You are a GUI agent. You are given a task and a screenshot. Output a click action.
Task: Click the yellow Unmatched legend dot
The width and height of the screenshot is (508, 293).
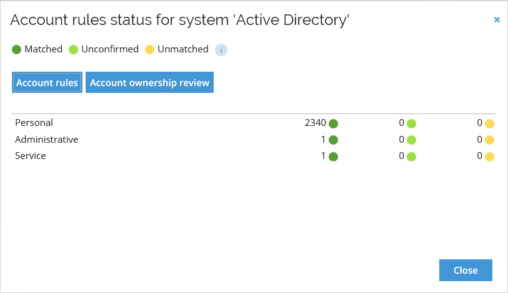(150, 49)
